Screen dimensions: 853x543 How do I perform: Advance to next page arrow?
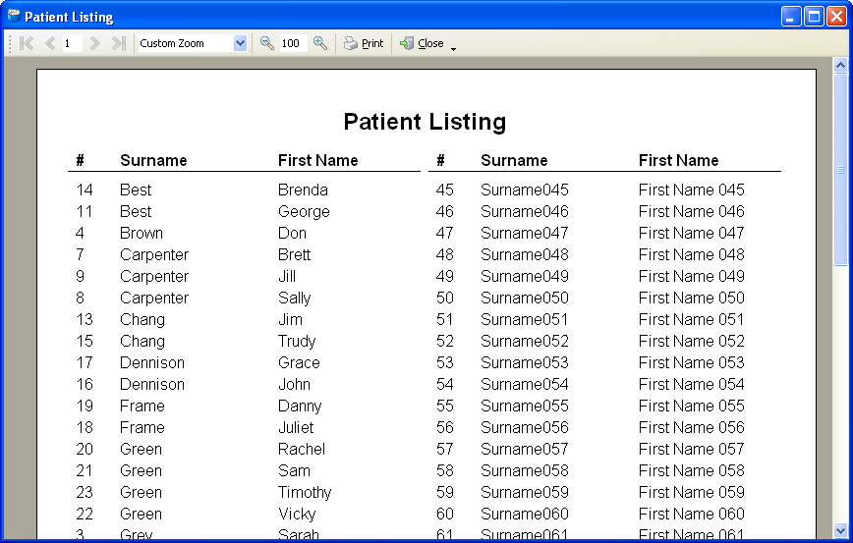(x=94, y=43)
